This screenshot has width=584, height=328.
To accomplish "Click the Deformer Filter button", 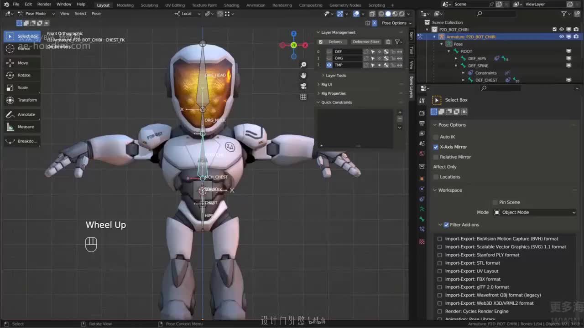I will point(365,42).
